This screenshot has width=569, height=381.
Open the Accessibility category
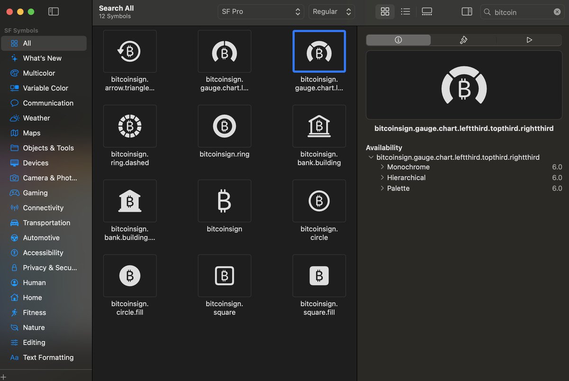pyautogui.click(x=44, y=253)
